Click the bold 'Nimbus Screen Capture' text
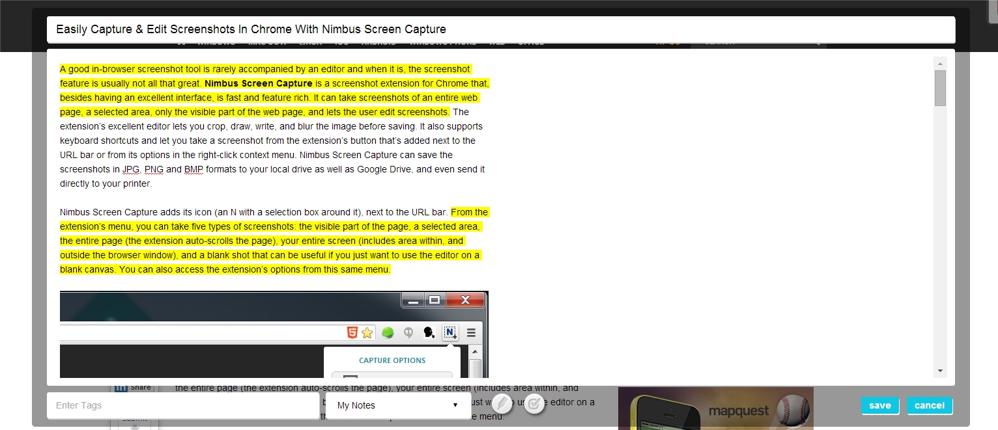Screen dimensions: 998x430 (259, 83)
